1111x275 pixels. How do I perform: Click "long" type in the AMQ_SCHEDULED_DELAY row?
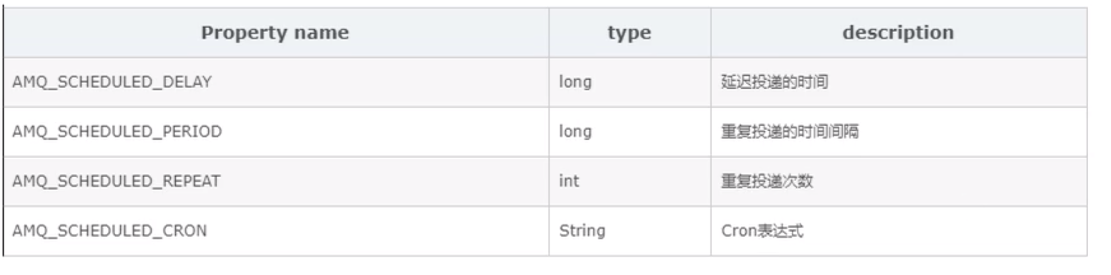(575, 82)
